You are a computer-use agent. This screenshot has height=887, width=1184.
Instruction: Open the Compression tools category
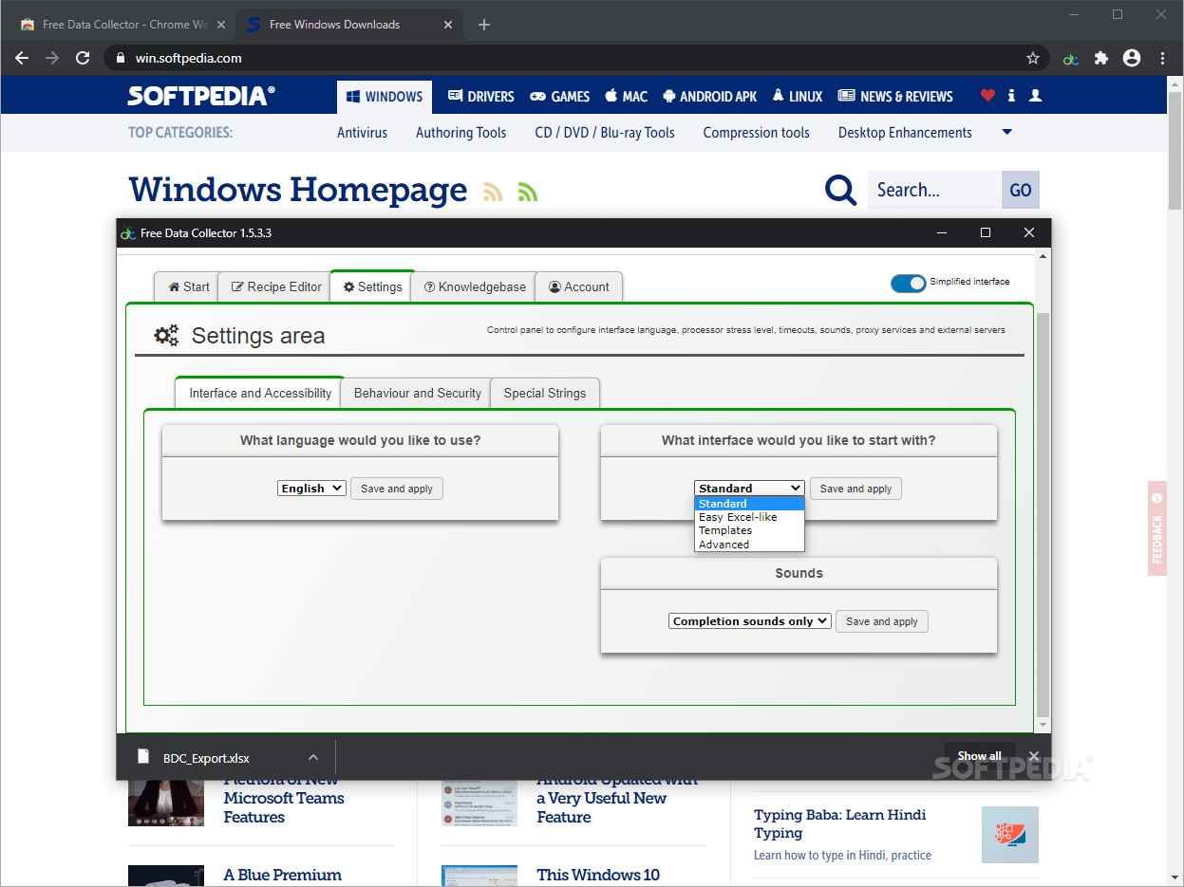point(757,133)
